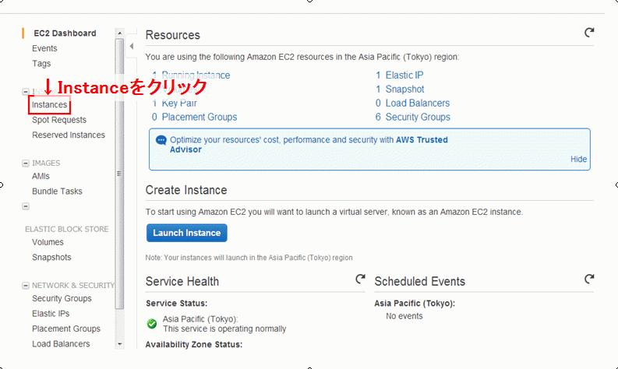The width and height of the screenshot is (618, 369).
Task: Open the 1 Snapshot resource link
Action: (x=400, y=90)
